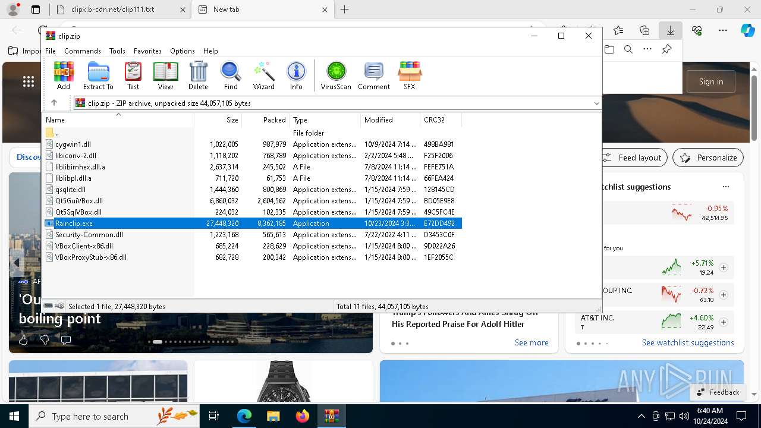Viewport: 761px width, 428px height.
Task: Click the Delete trash can icon
Action: pos(198,75)
